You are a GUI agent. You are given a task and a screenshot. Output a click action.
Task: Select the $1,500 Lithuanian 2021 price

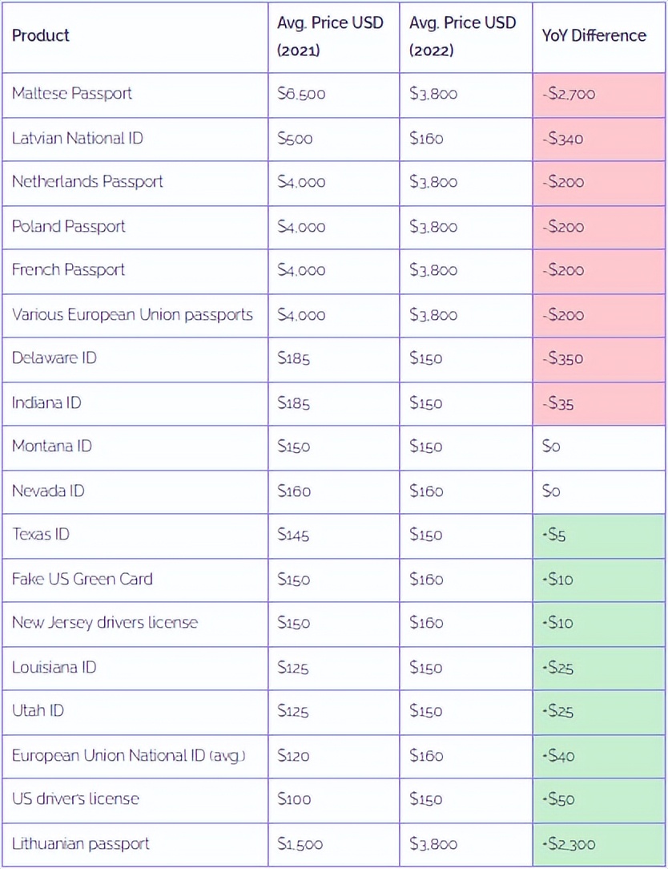(301, 844)
